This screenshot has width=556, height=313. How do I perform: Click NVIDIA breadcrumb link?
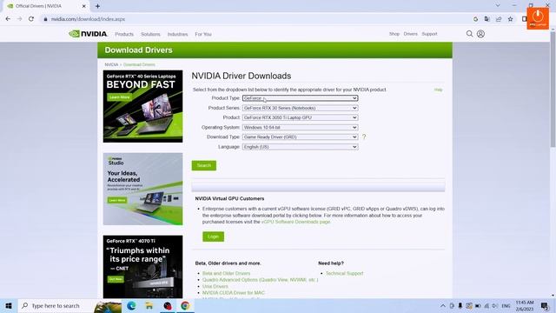(111, 64)
